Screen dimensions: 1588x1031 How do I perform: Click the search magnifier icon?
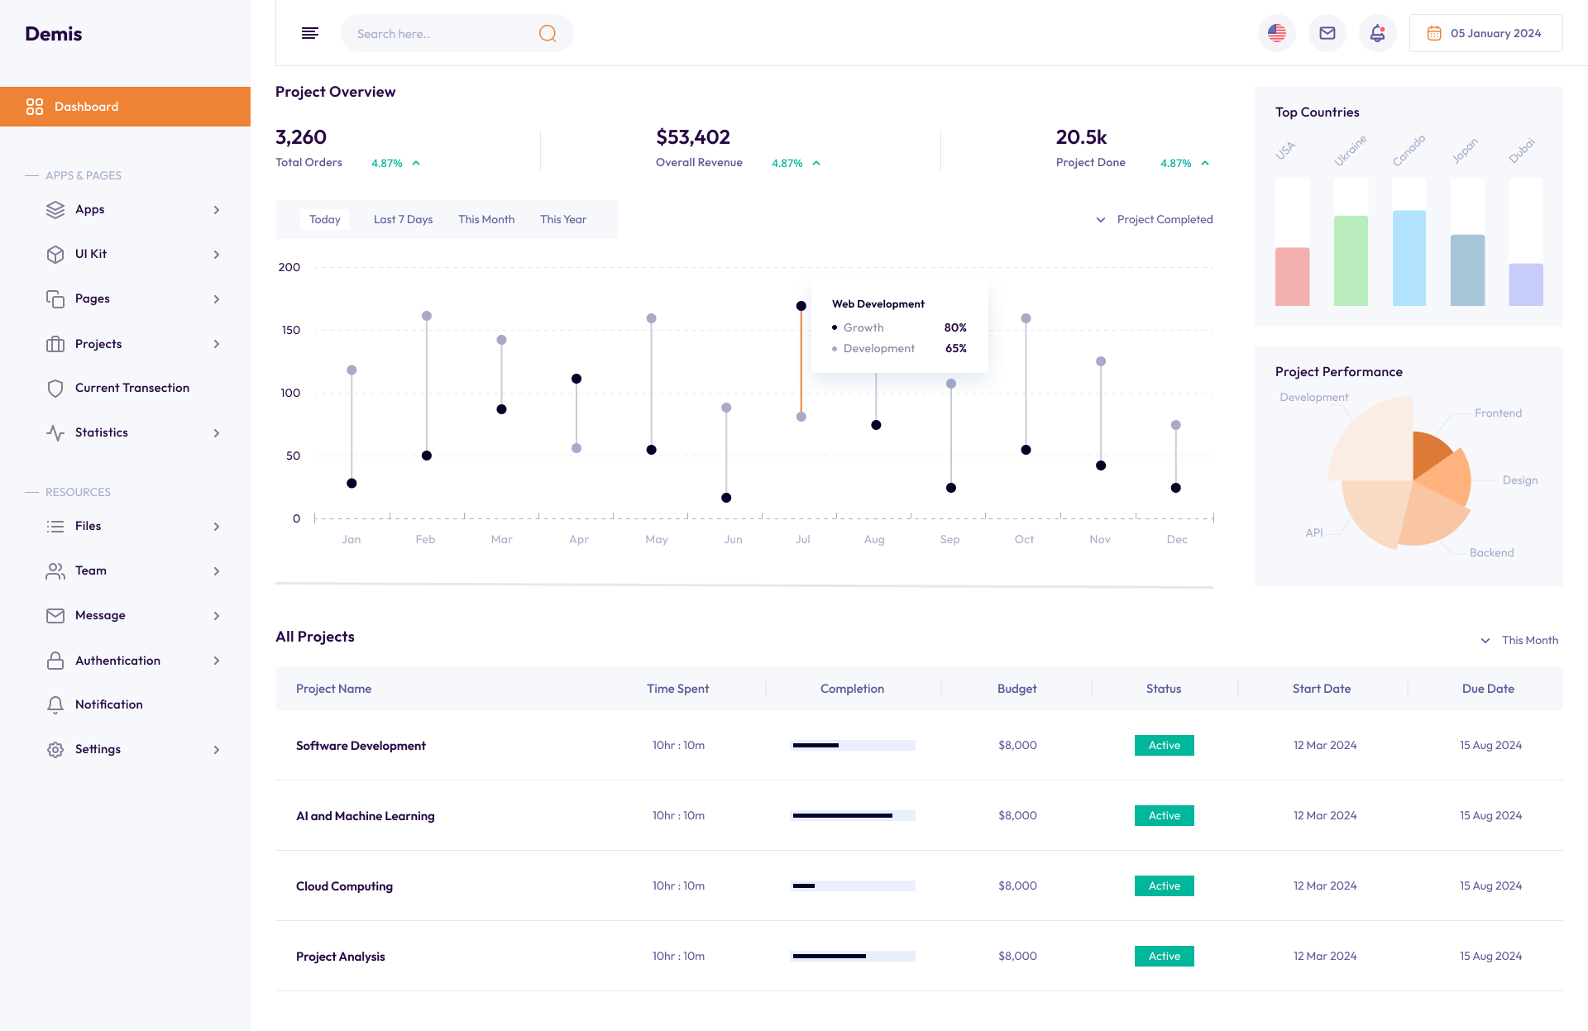[547, 33]
